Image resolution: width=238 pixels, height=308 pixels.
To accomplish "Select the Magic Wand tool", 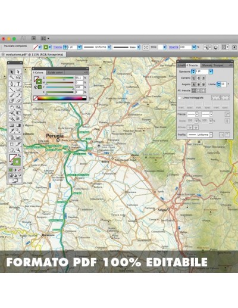I will 12,77.
